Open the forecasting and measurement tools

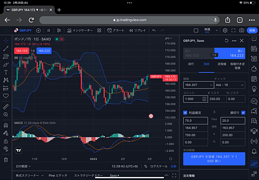click(6, 88)
